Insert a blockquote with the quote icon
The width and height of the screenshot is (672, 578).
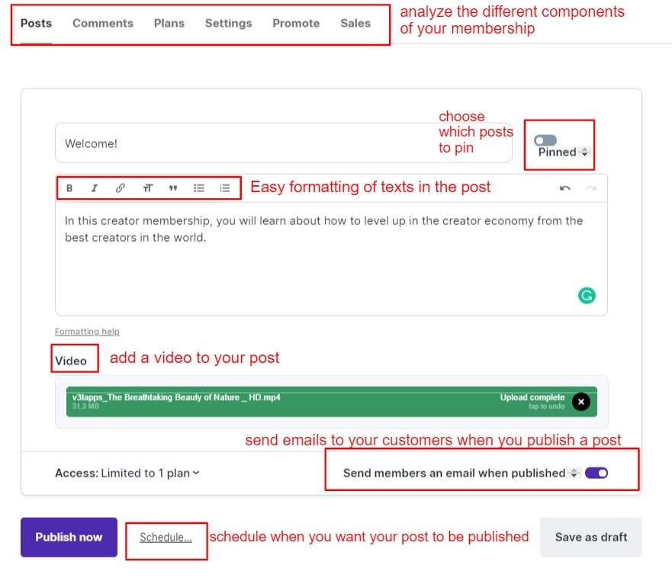[173, 188]
